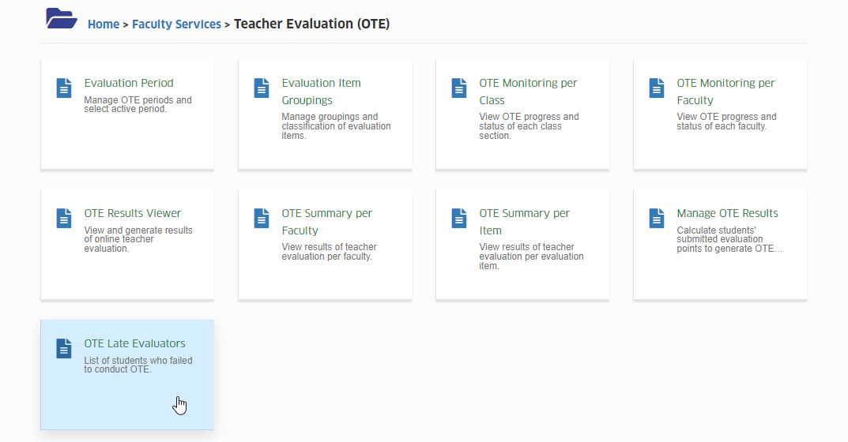Click document icon on OTE Summary per Item card
The height and width of the screenshot is (442, 848).
(458, 219)
